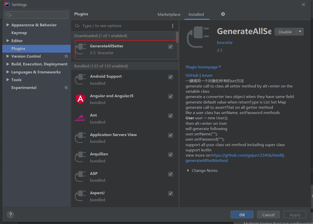Focus the settings search input field
The image size is (313, 224).
[x=36, y=15]
